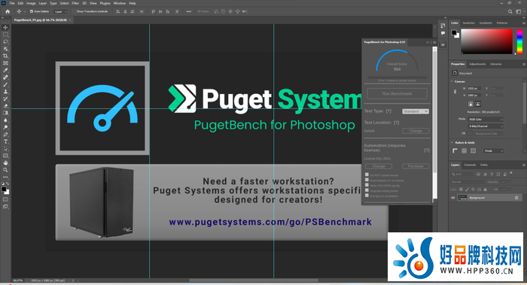Select the Move tool in the toolbar

click(x=5, y=28)
